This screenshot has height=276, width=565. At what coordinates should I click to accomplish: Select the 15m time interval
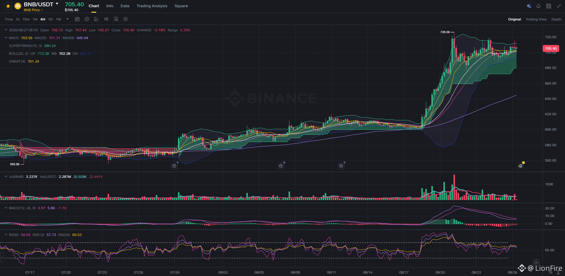pos(26,19)
